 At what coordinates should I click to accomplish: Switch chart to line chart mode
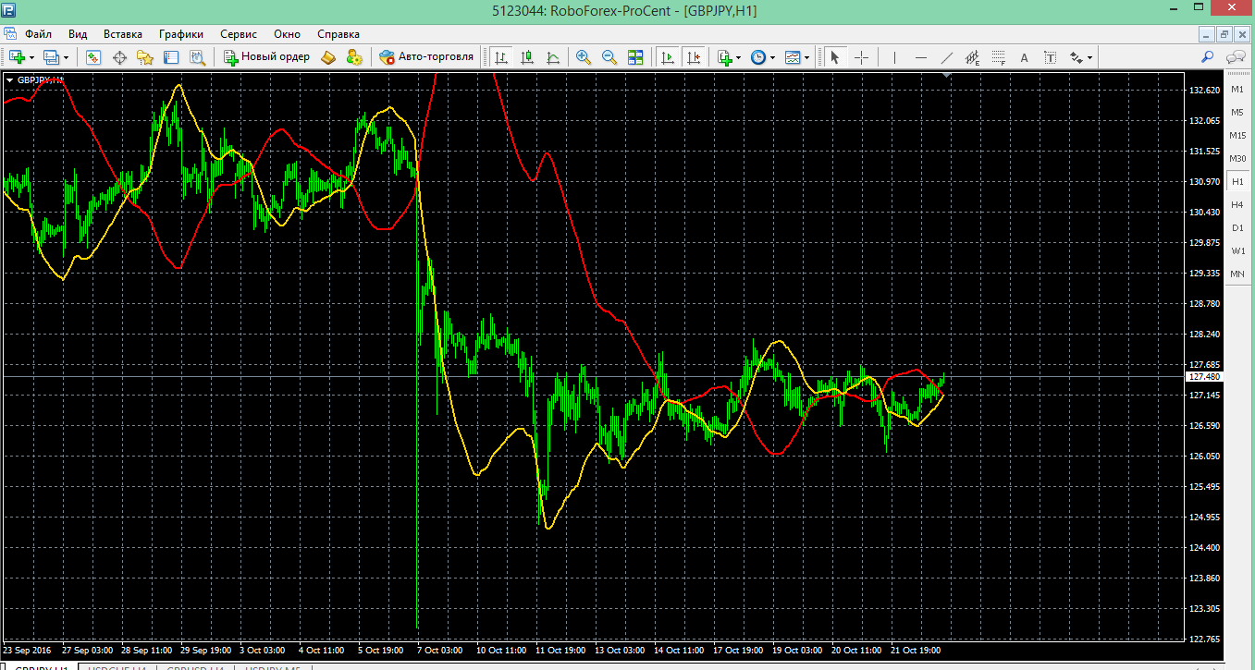coord(553,57)
